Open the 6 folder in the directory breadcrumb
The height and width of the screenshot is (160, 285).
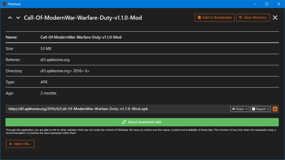click(86, 71)
